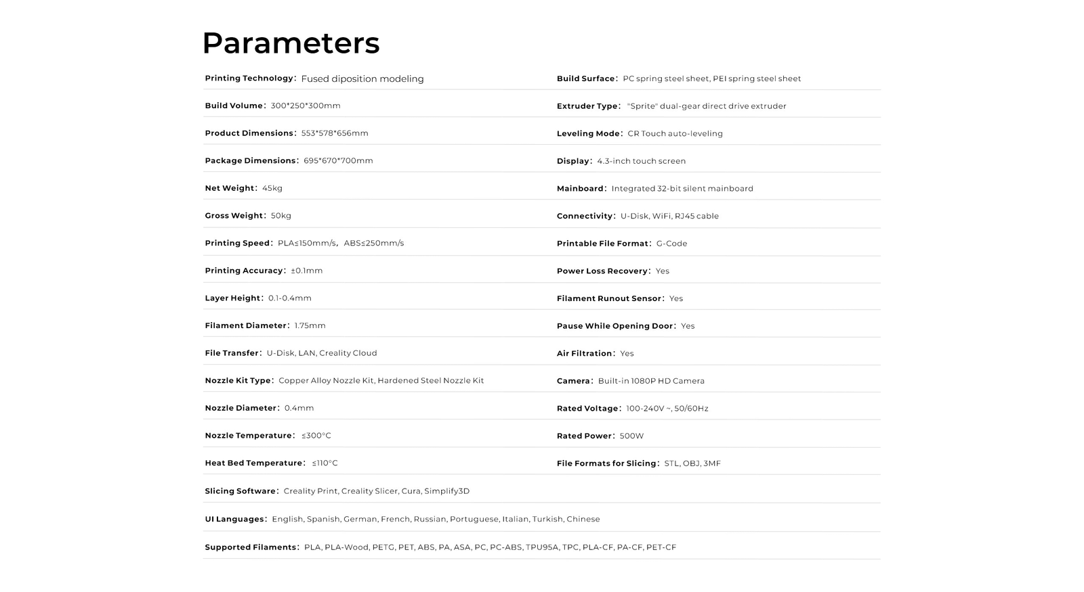Click the Build Surface label
1084x592 pixels.
(585, 78)
